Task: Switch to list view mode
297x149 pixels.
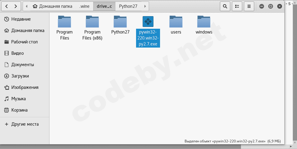Action: (x=237, y=6)
